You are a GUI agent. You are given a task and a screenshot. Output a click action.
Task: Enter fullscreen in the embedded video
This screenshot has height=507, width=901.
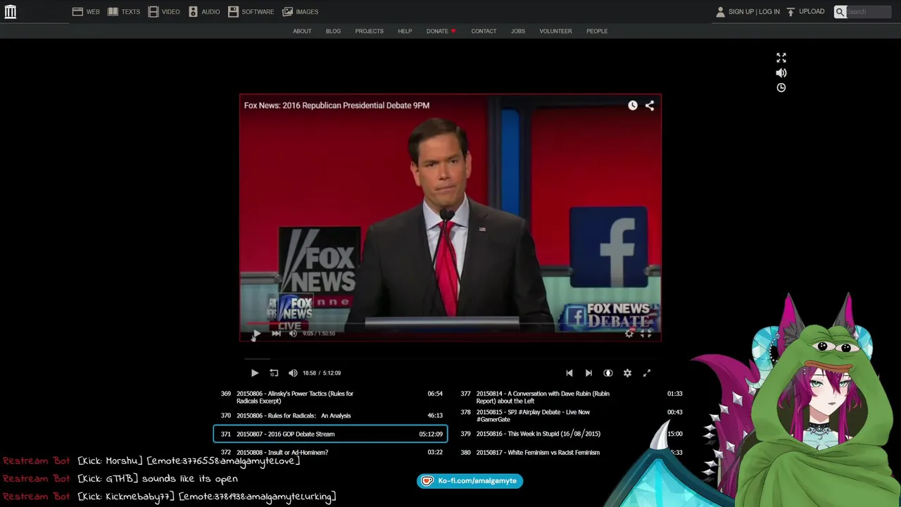pos(646,334)
